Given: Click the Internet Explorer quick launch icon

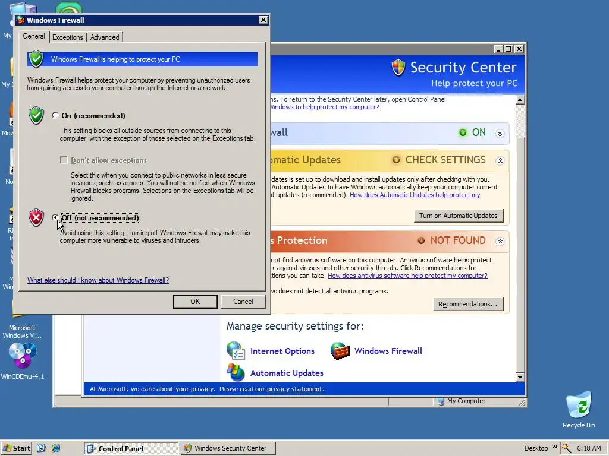Looking at the screenshot, I should click(x=56, y=448).
